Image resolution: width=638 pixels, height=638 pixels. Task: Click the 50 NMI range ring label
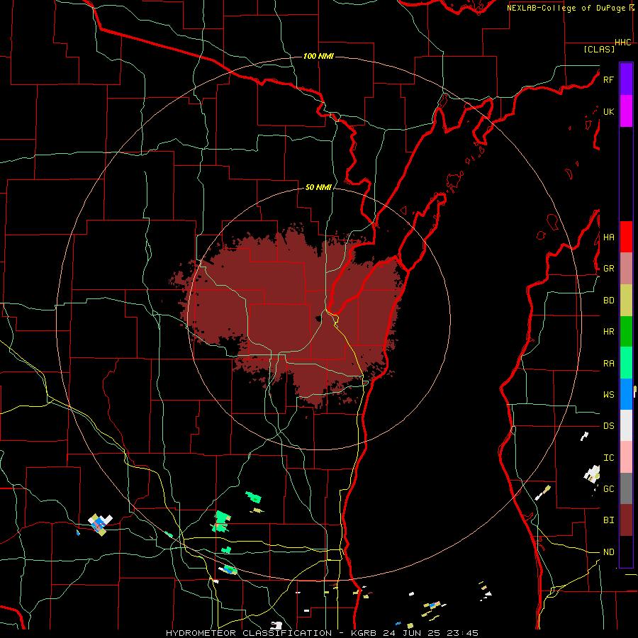(x=318, y=187)
